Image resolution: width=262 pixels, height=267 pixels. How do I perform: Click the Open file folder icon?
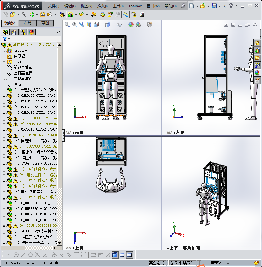click(203, 6)
